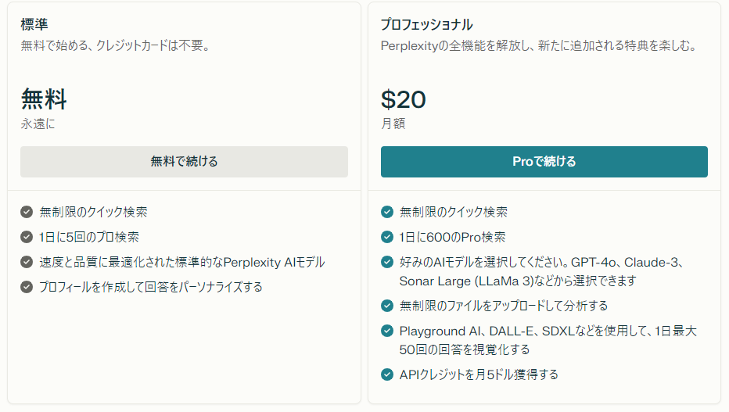
Task: Click teal checkmark beside 好みのAIモデルを選択
Action: pos(387,262)
